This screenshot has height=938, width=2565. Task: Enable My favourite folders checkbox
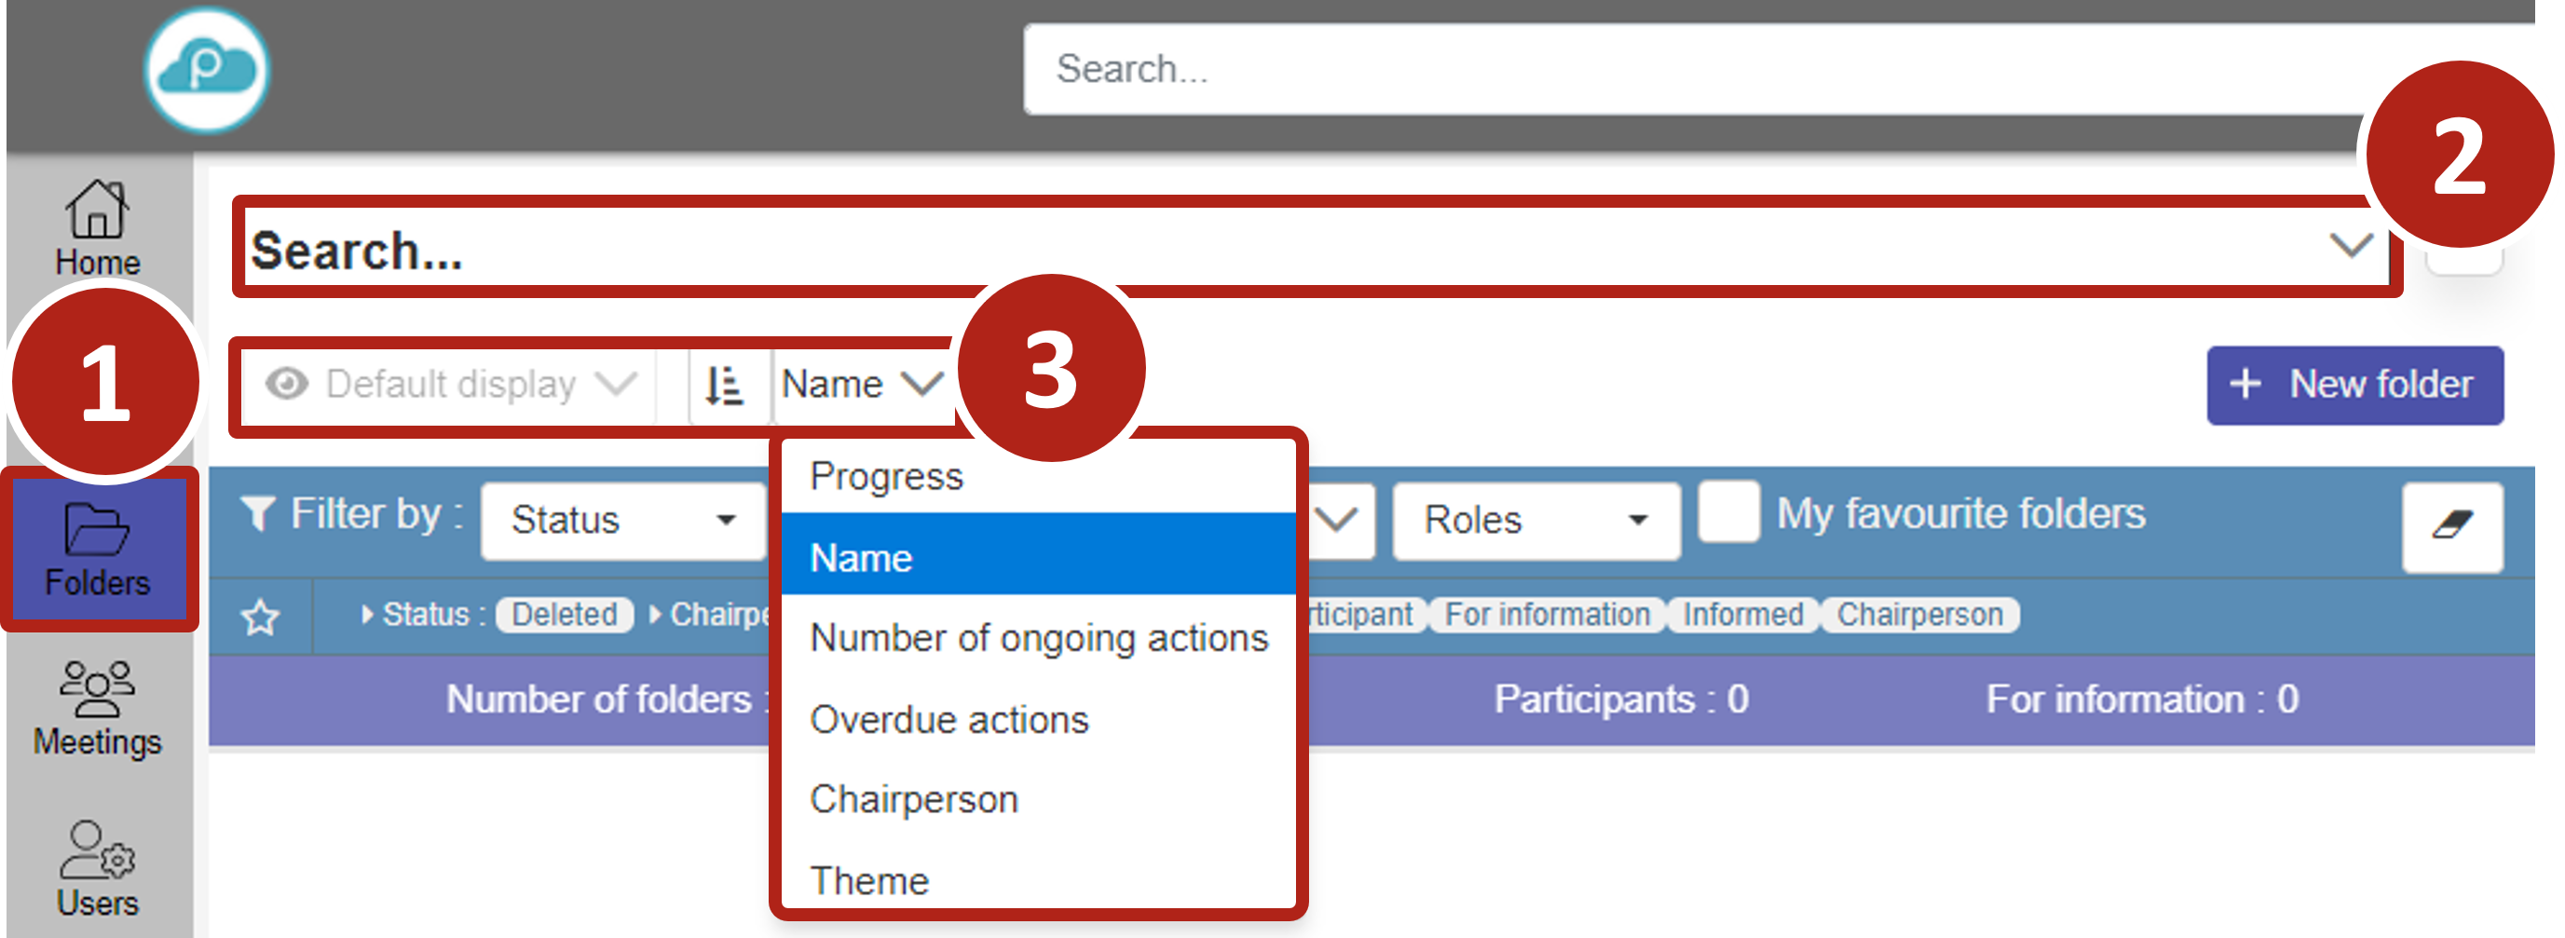coord(1727,513)
